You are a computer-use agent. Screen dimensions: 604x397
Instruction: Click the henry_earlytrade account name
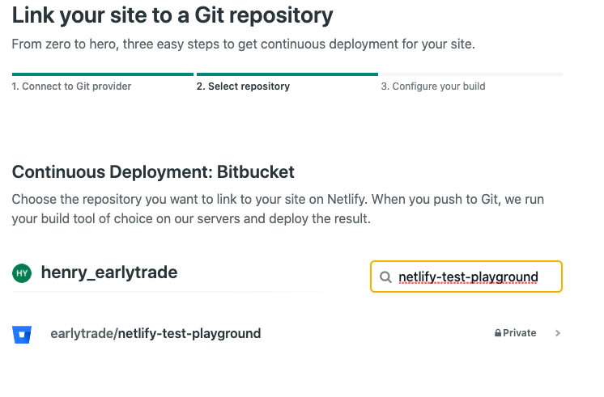[x=109, y=272]
